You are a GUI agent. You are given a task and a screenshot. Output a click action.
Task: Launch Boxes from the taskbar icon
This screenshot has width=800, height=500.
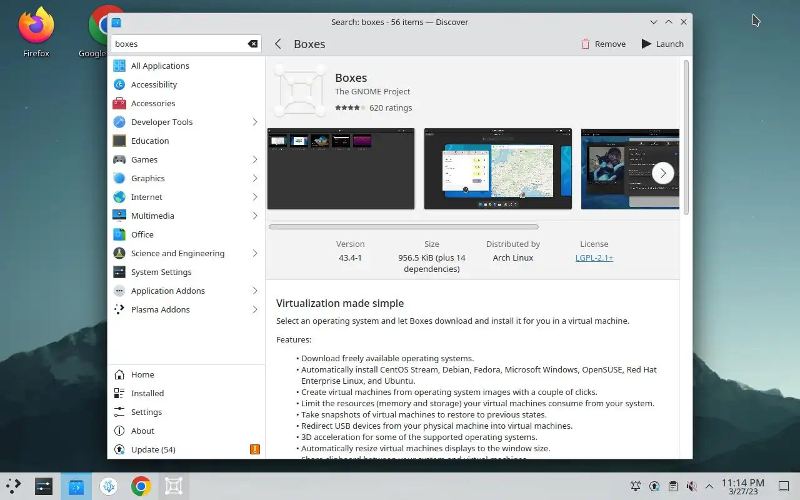[174, 486]
